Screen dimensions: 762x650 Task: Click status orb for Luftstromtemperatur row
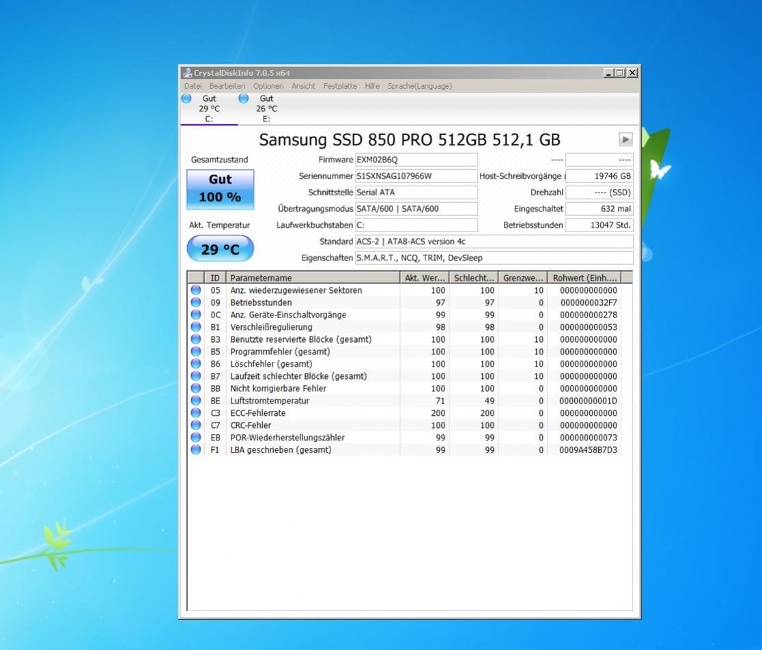[x=196, y=400]
